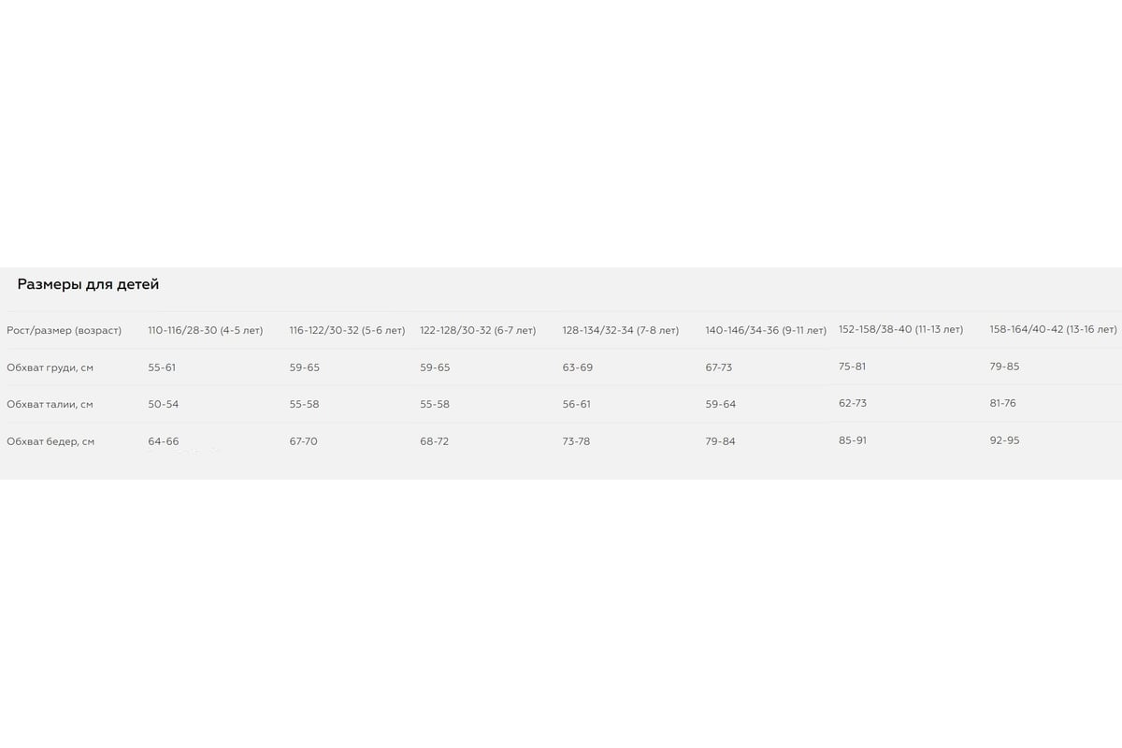This screenshot has width=1122, height=748.
Task: Select the 152-158/38-40 (11-13 лет) column header
Action: point(900,329)
